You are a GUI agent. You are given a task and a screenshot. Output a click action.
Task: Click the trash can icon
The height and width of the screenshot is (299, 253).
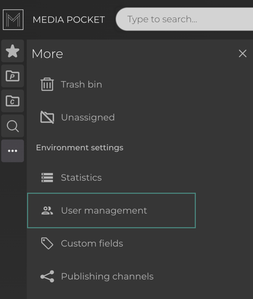point(47,85)
